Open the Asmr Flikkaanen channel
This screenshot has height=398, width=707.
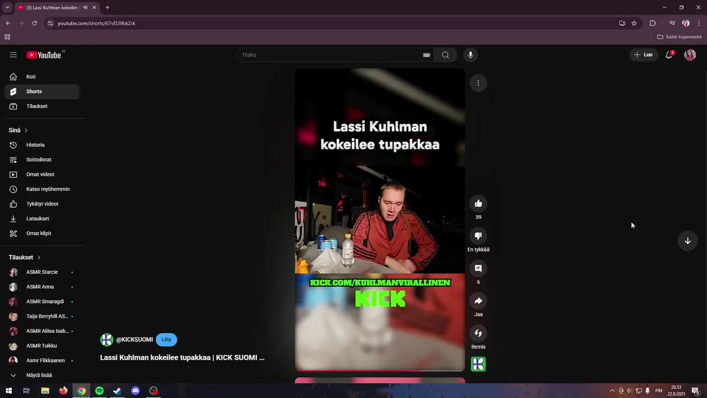point(42,360)
